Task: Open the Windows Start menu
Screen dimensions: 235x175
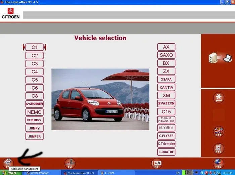Action: [11, 173]
